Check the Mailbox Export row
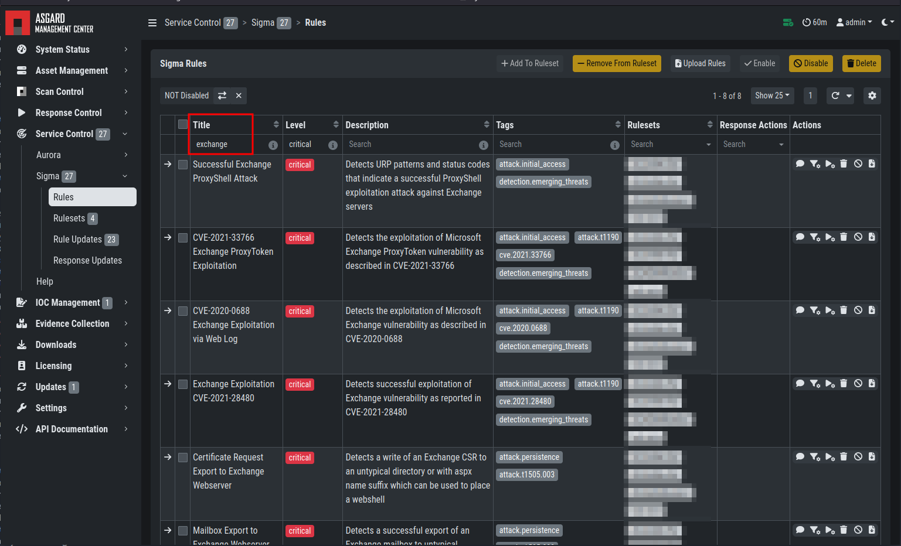901x546 pixels. coord(183,531)
